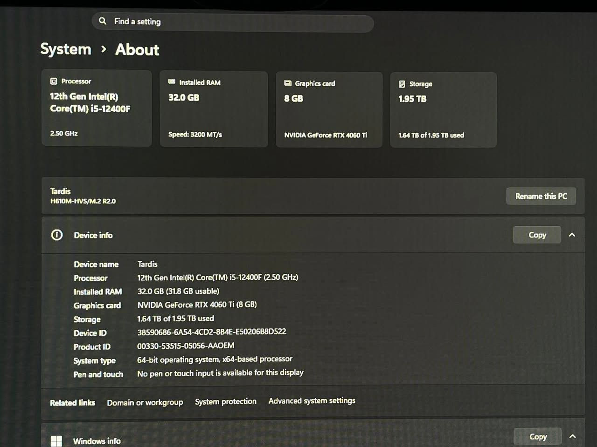
Task: Click the Product ID label
Action: coord(92,347)
